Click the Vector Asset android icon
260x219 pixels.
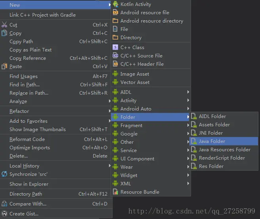click(115, 82)
